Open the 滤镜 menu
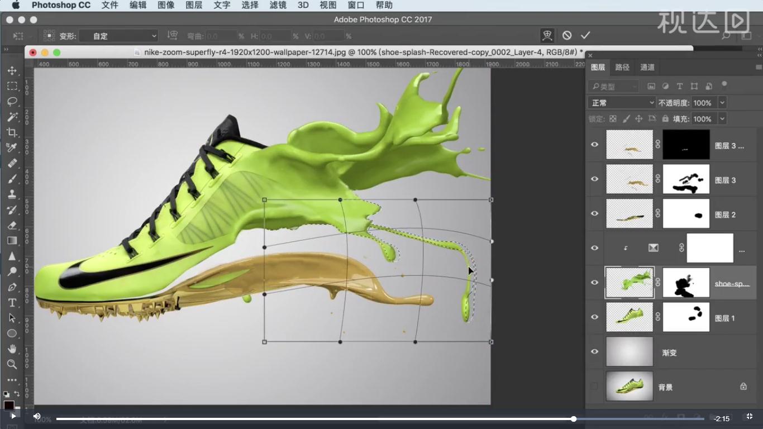This screenshot has width=763, height=429. tap(278, 5)
